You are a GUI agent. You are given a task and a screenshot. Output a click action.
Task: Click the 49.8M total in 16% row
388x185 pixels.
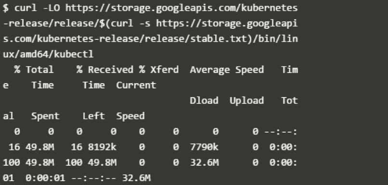(39, 147)
